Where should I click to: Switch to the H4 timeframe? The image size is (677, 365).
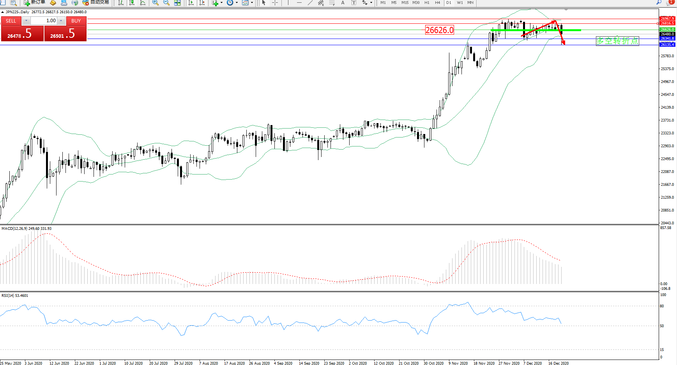click(437, 3)
